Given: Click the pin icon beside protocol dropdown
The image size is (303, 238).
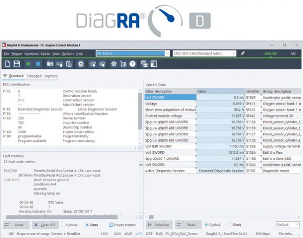Looking at the screenshot, I should click(242, 53).
